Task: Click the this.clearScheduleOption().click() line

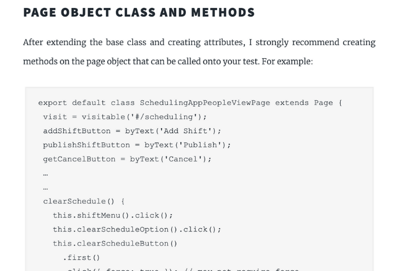Action: [x=137, y=229]
